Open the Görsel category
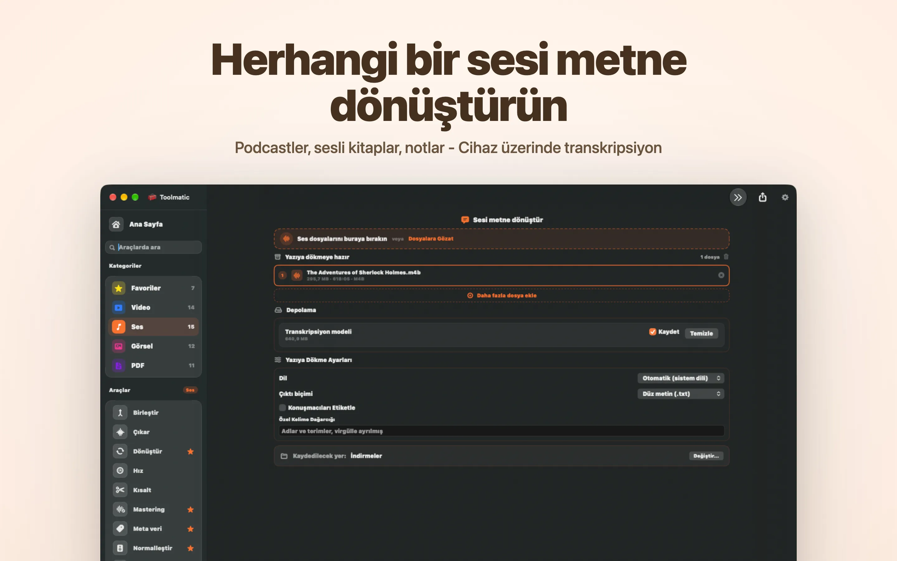This screenshot has width=897, height=561. click(x=154, y=346)
